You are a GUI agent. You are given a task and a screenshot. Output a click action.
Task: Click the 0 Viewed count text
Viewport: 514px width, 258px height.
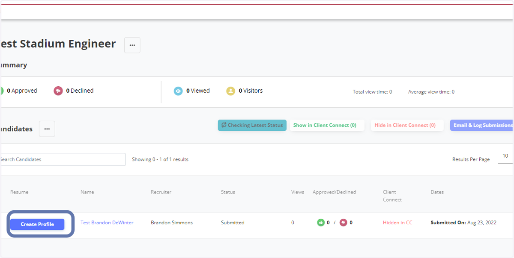198,91
